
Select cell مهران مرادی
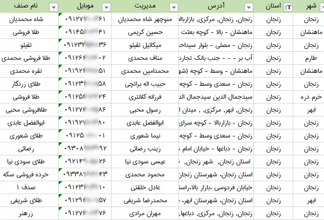145,214
